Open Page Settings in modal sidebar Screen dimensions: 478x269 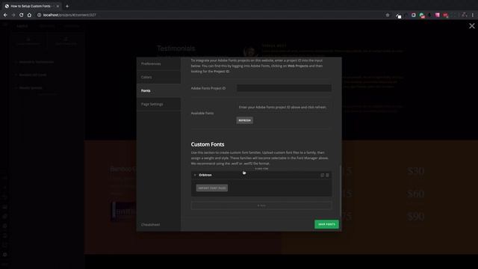158,104
